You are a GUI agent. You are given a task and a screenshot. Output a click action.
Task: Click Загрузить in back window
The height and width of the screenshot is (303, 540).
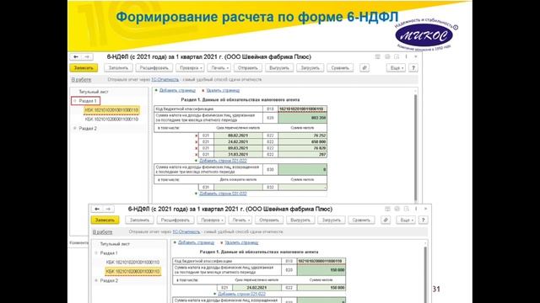click(x=310, y=67)
